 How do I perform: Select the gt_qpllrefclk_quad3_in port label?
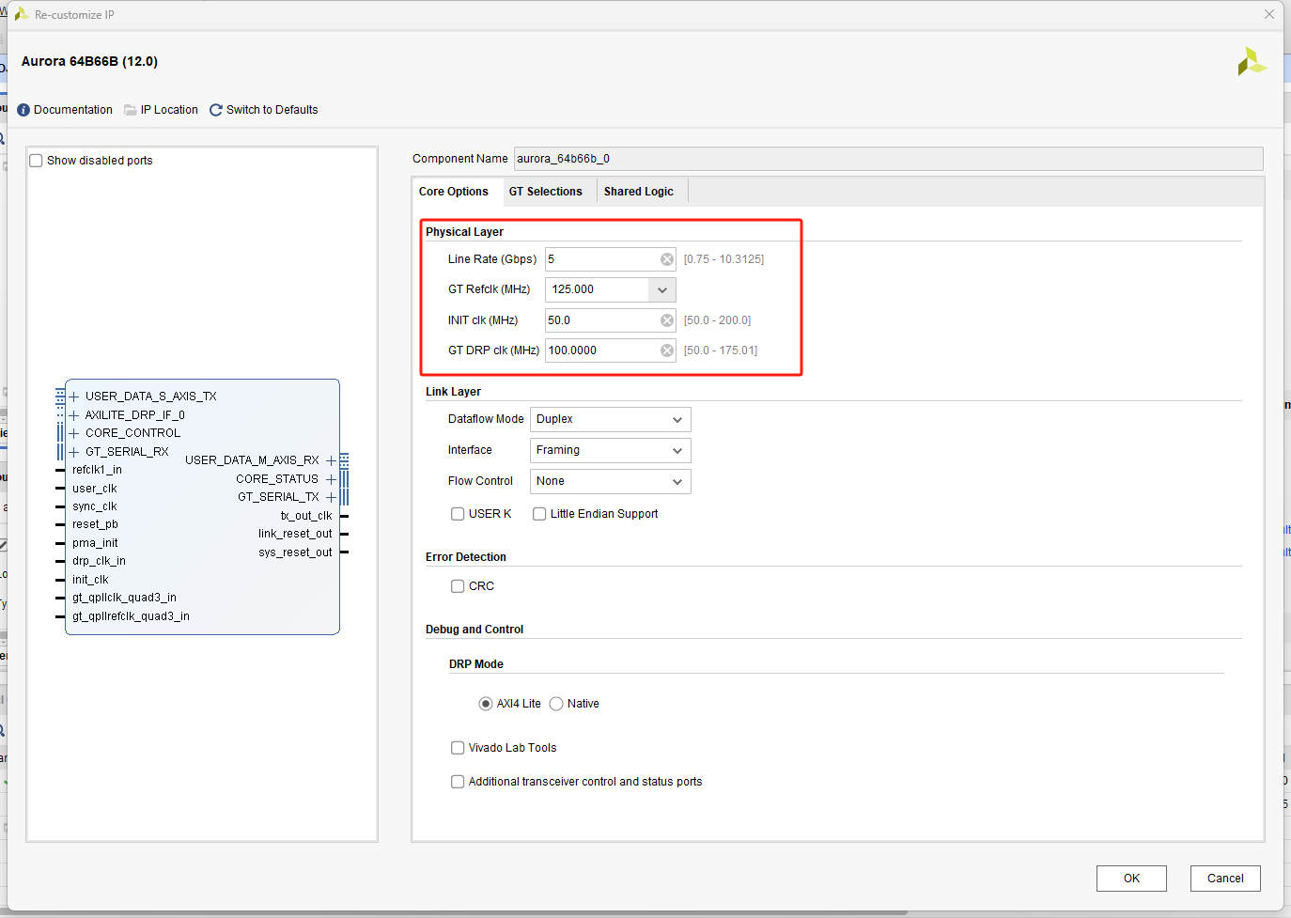click(x=131, y=616)
